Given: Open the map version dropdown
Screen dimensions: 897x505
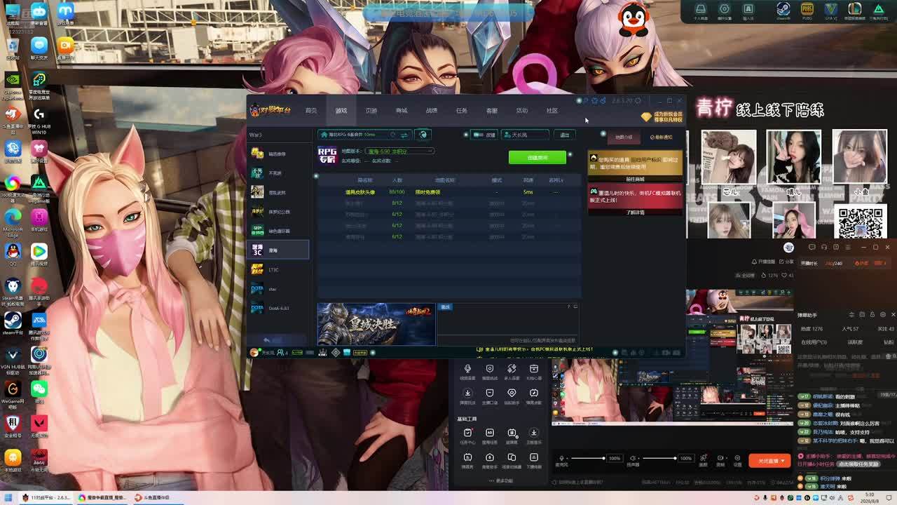Looking at the screenshot, I should [x=398, y=151].
